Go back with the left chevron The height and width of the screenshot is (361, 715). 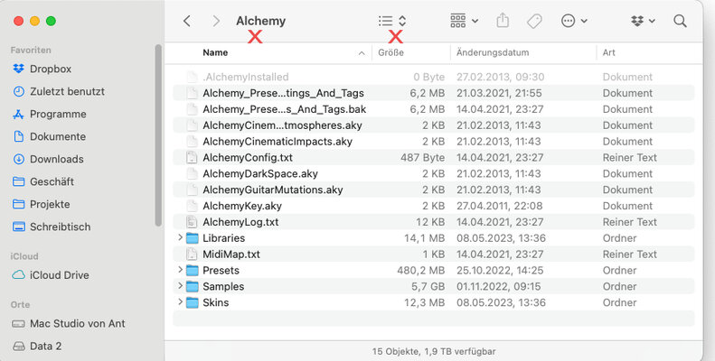coord(186,21)
